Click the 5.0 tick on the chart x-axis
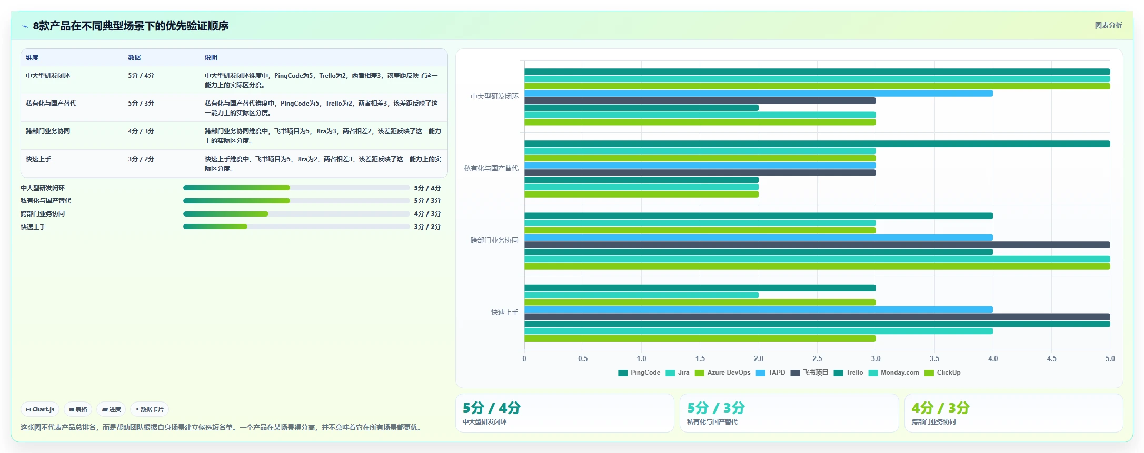1144x453 pixels. click(1110, 358)
